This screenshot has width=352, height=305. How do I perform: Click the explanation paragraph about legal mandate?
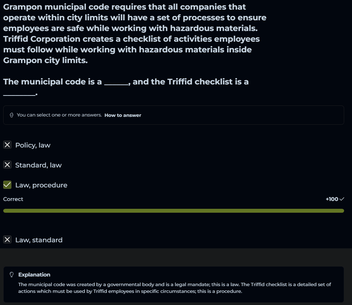coord(175,288)
